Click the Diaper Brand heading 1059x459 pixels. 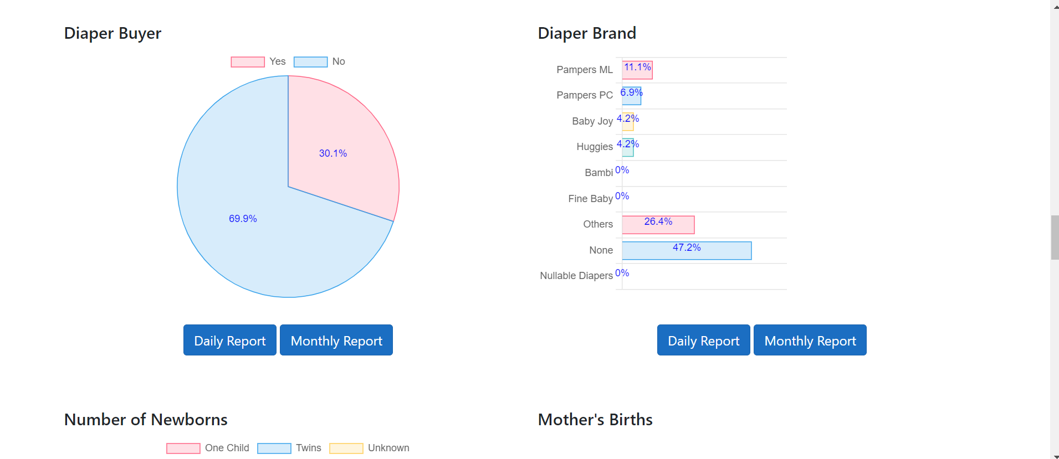pos(587,33)
